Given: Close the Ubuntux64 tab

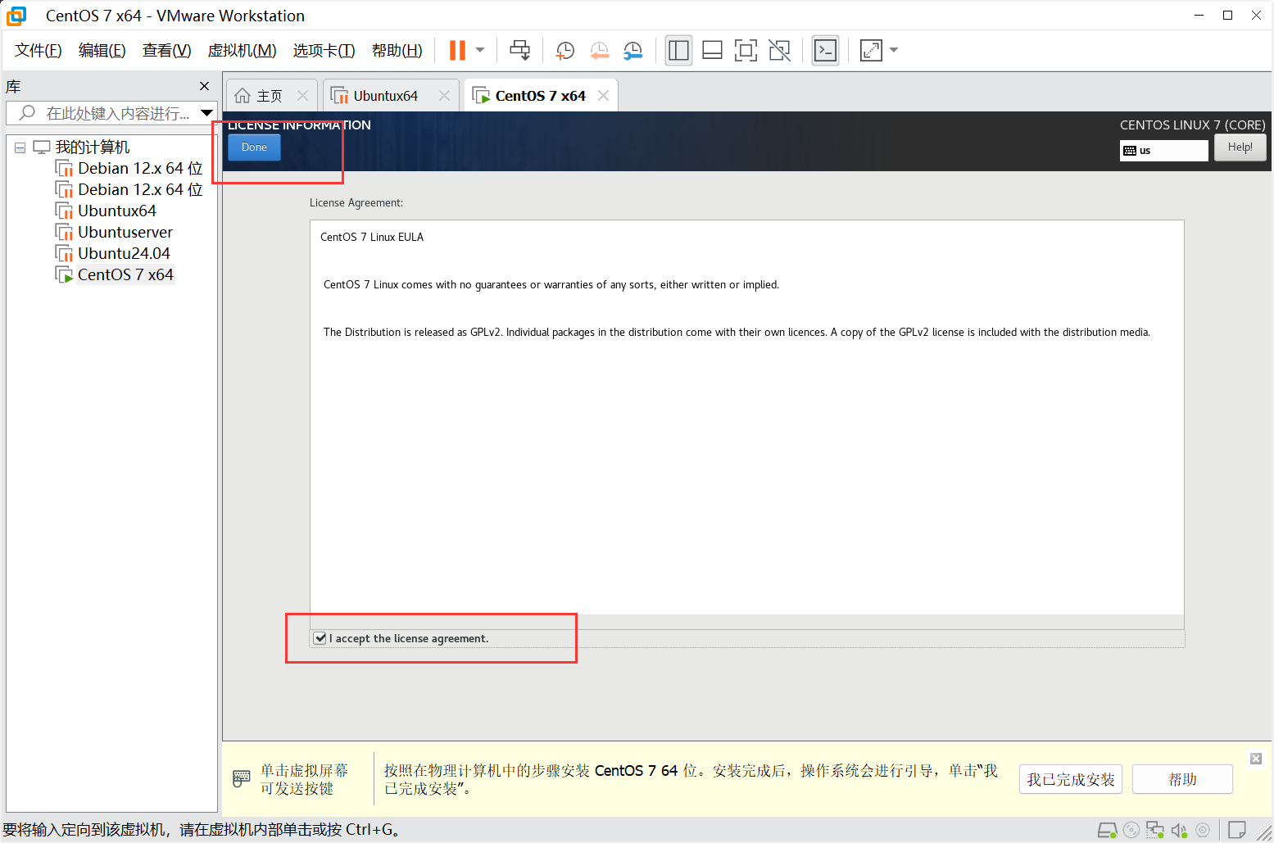Looking at the screenshot, I should tap(444, 96).
